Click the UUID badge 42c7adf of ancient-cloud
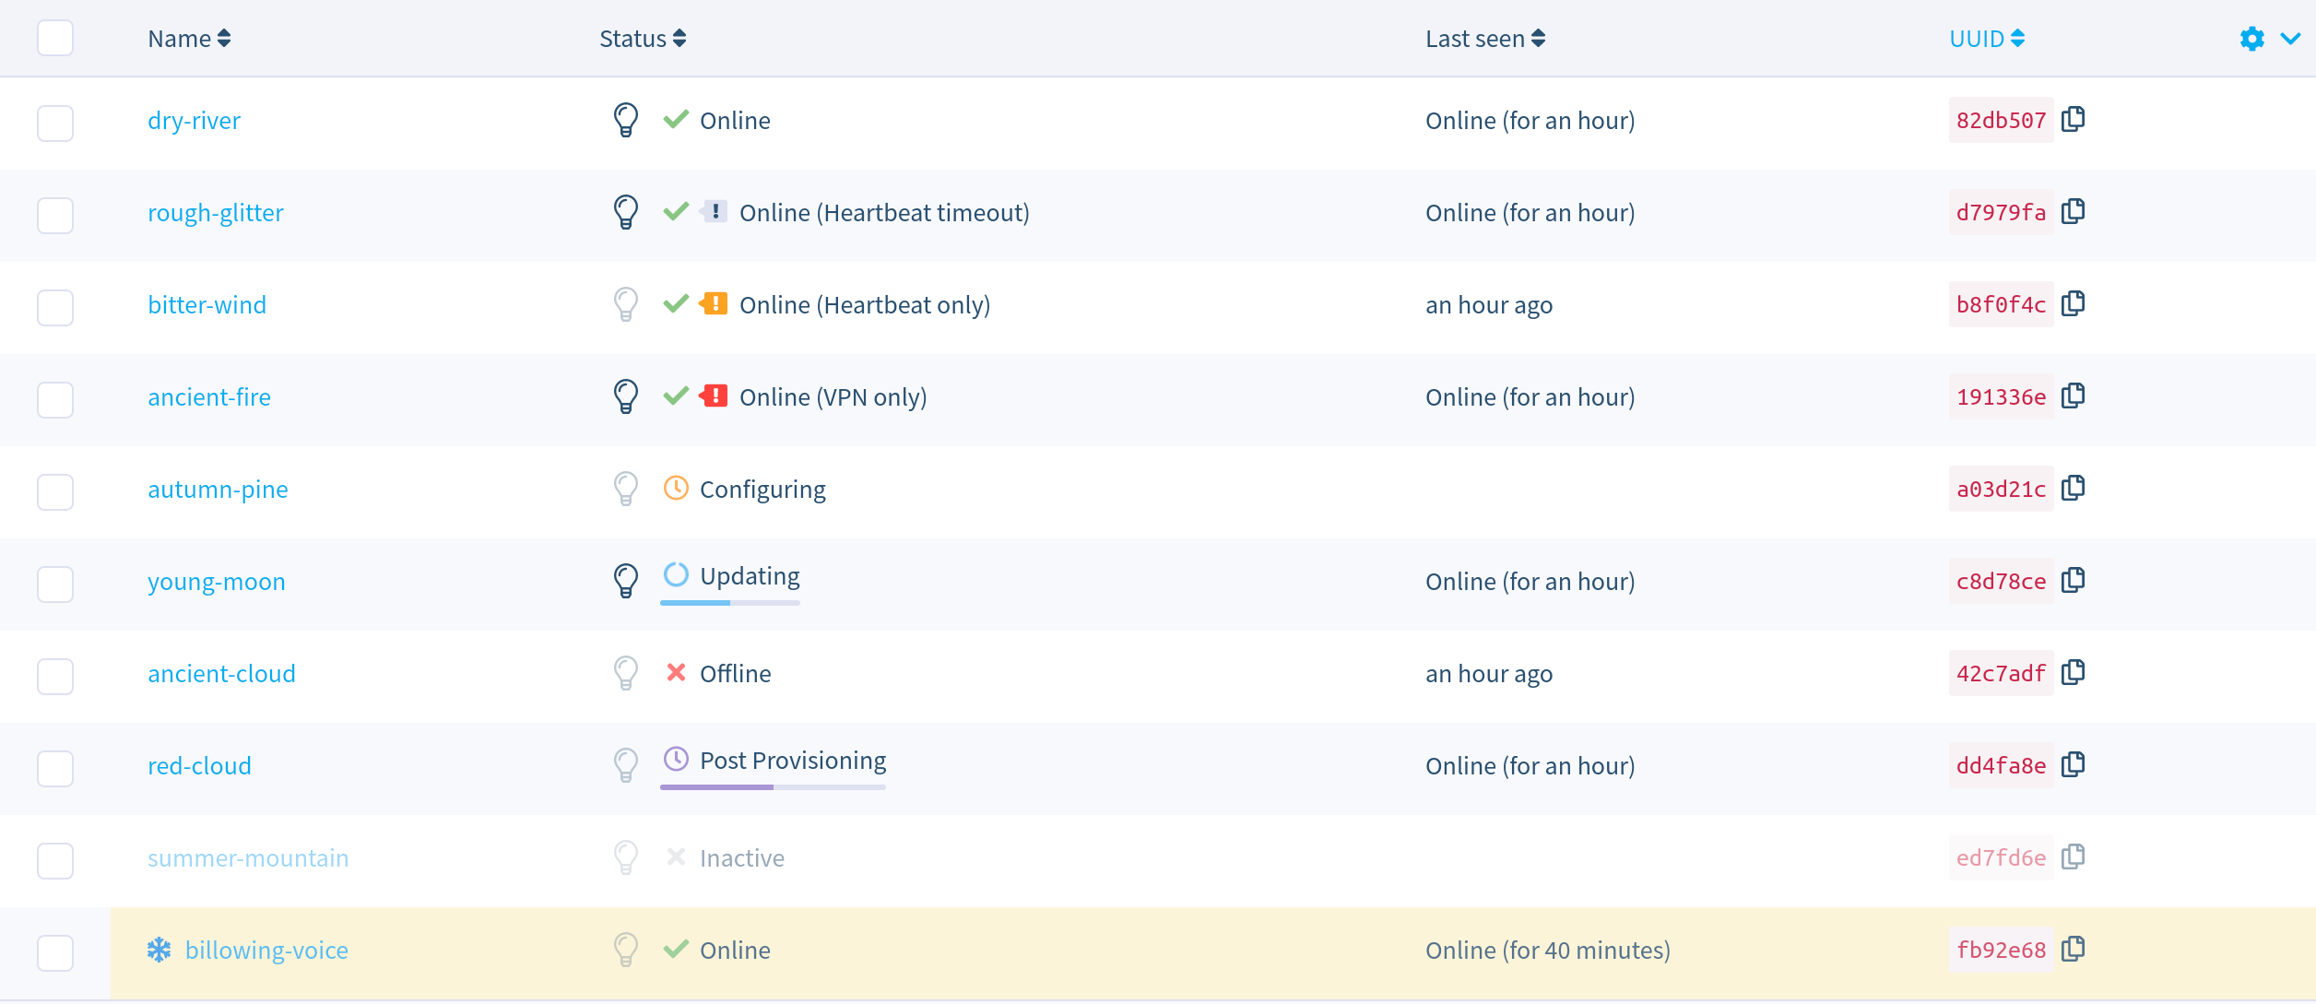This screenshot has width=2316, height=1004. point(2001,673)
